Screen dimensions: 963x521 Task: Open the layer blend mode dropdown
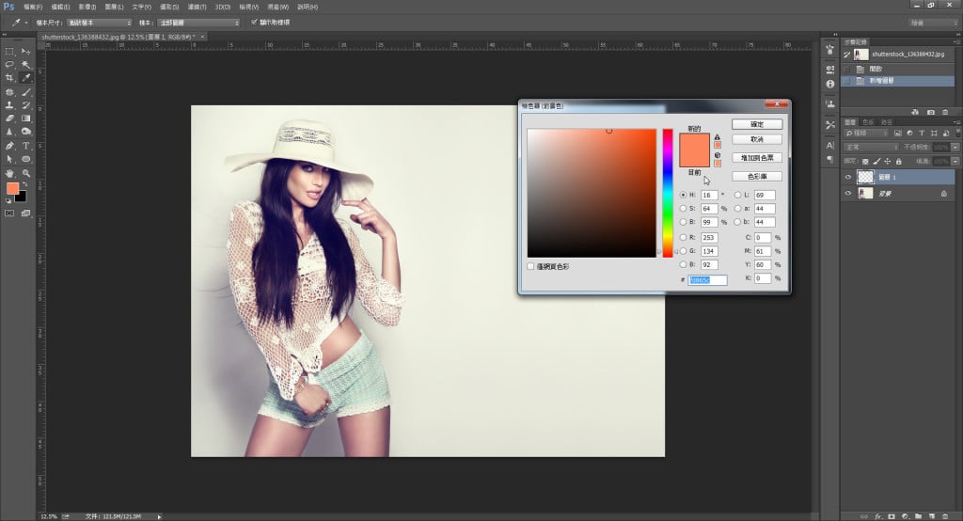tap(871, 148)
